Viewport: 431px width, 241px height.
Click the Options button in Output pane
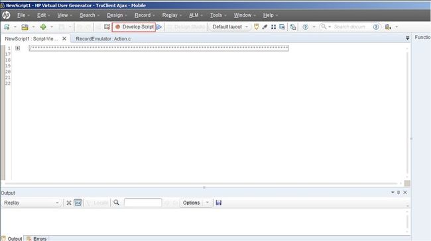tap(192, 203)
